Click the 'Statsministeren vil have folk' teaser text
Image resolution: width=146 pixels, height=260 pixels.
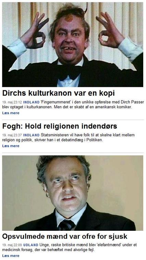point(69,138)
